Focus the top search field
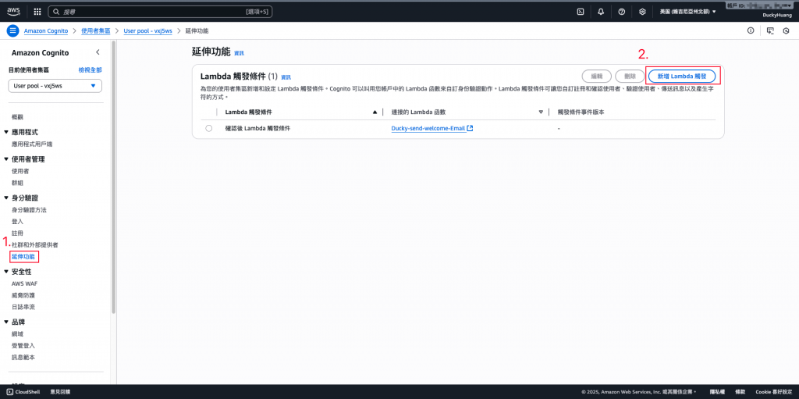 coord(161,11)
